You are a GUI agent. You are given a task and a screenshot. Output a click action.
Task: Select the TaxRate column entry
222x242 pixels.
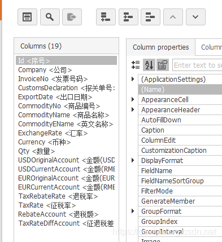pyautogui.click(x=66, y=205)
